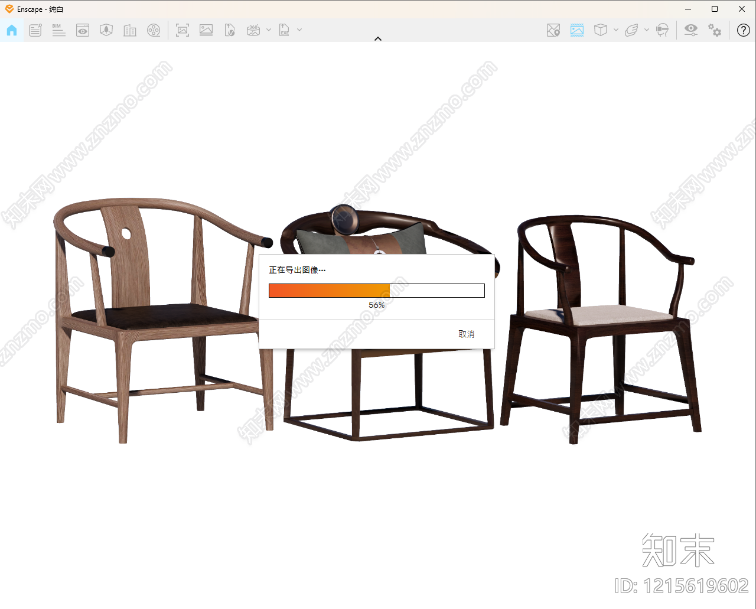
Task: Open Visual Settings eye slider icon
Action: (691, 30)
